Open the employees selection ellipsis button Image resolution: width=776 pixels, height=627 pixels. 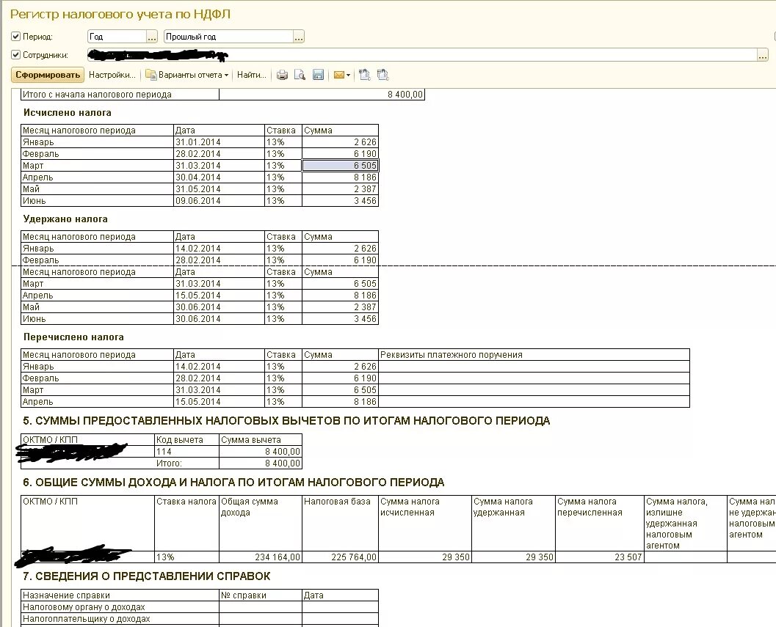click(x=763, y=55)
